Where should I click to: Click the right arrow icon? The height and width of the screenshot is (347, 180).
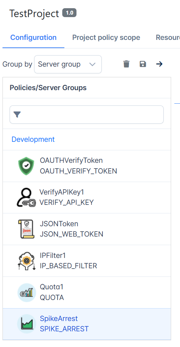[x=159, y=64]
